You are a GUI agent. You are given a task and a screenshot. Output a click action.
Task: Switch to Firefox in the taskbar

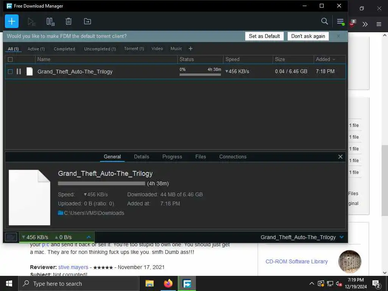(x=168, y=283)
